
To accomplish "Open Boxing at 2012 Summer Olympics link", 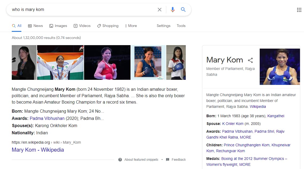I will click(x=247, y=162).
